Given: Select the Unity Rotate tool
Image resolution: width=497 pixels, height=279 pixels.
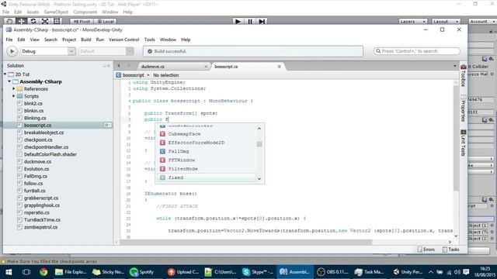Looking at the screenshot, I should coord(33,21).
